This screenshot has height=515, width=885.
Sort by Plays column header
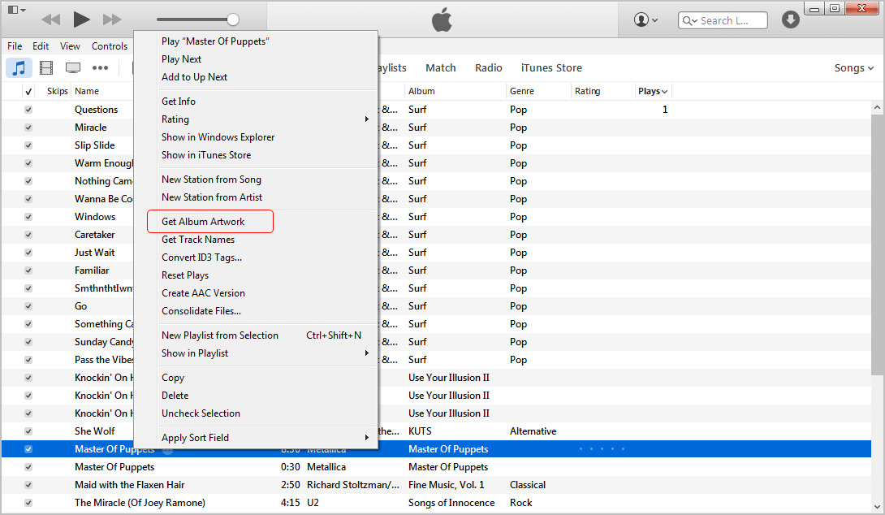point(653,91)
